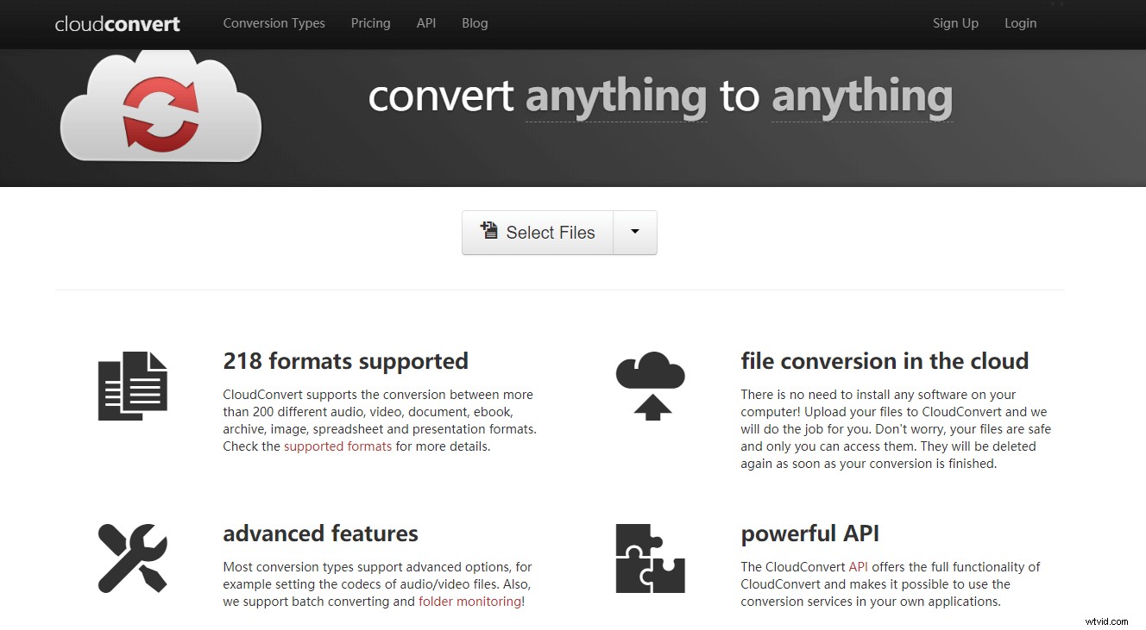Select the cloudconvert wordmark in the navbar
The width and height of the screenshot is (1146, 630).
tap(116, 23)
